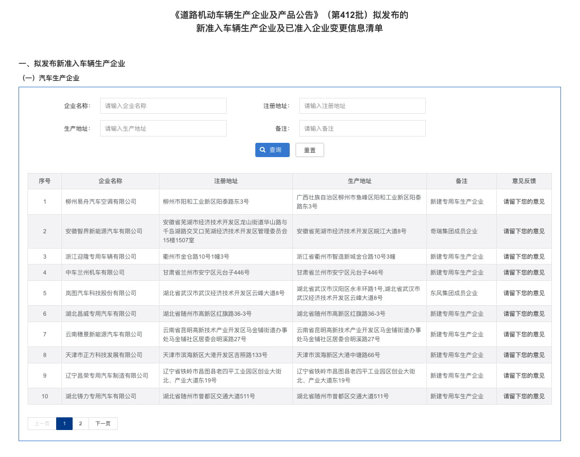Click the 注册地址 column header

[x=226, y=181]
